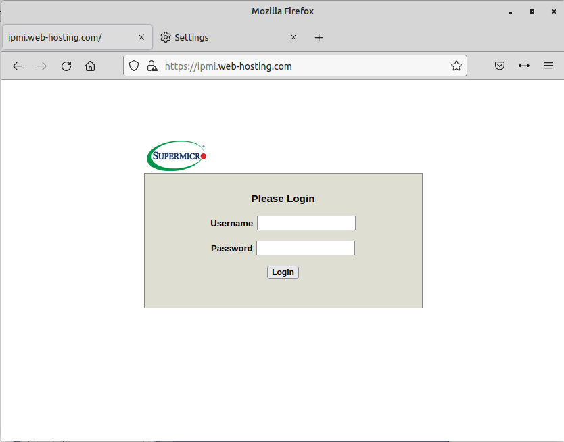This screenshot has width=564, height=442.
Task: Close the Firefox window
Action: pyautogui.click(x=554, y=11)
